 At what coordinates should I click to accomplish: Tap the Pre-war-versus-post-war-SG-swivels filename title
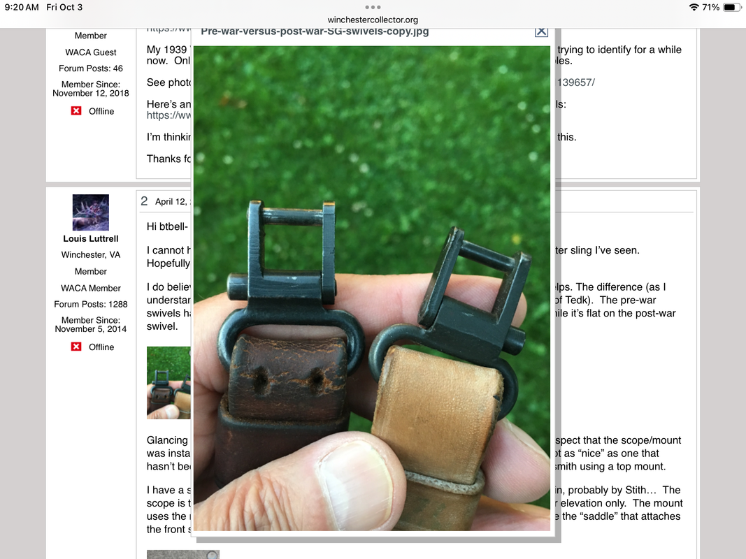tap(315, 32)
